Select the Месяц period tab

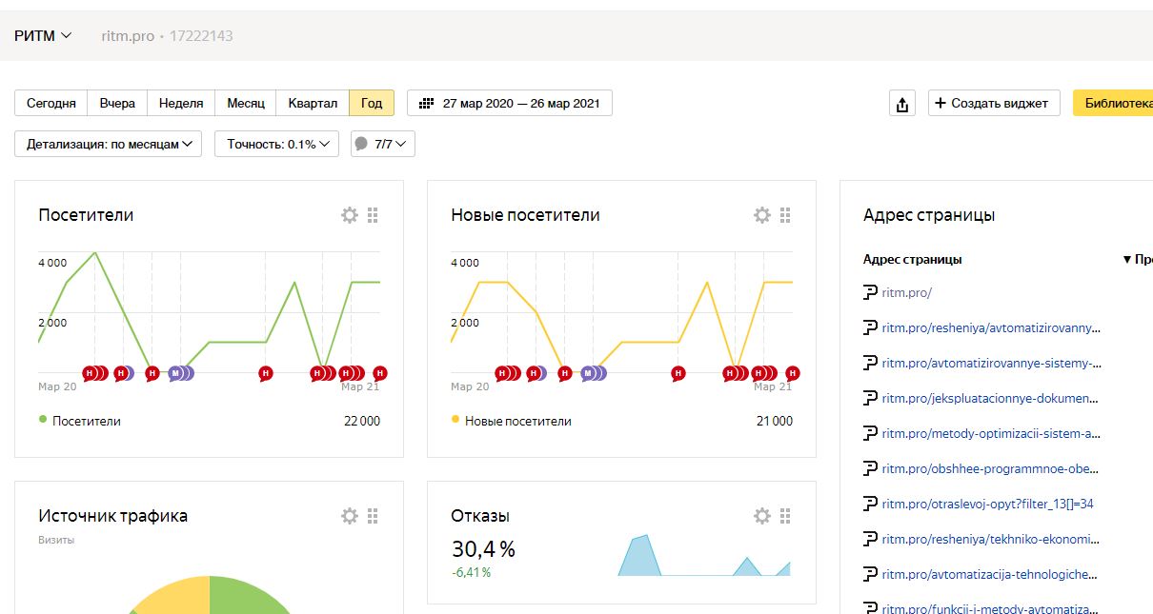[x=246, y=103]
